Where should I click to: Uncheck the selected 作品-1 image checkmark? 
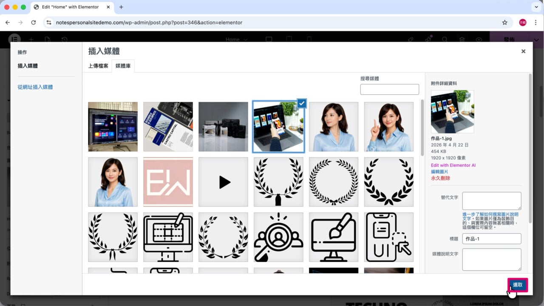[x=301, y=103]
